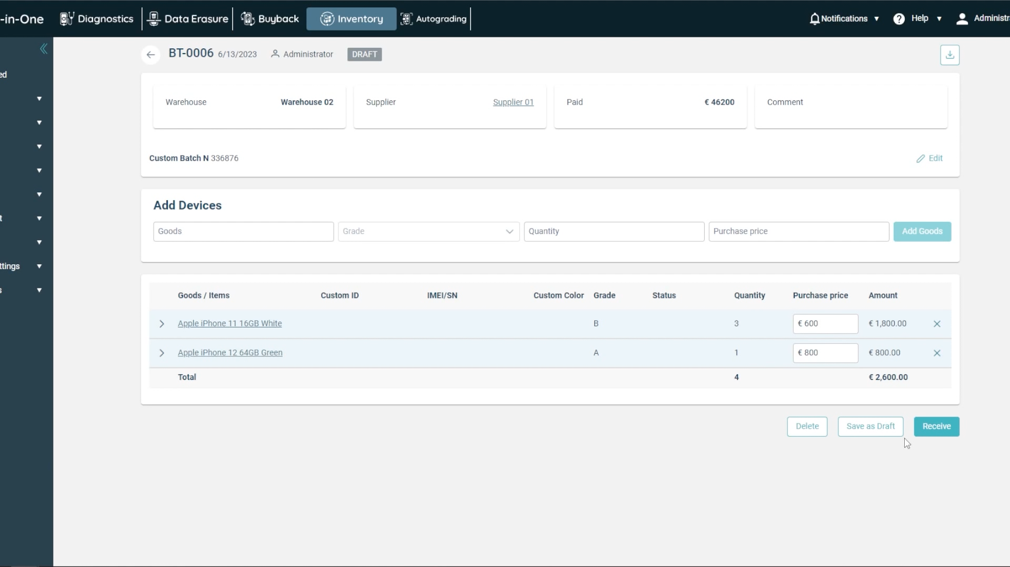
Task: Open the Supplier 01 link
Action: 513,102
